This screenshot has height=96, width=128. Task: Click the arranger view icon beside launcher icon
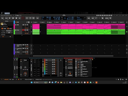18,22
